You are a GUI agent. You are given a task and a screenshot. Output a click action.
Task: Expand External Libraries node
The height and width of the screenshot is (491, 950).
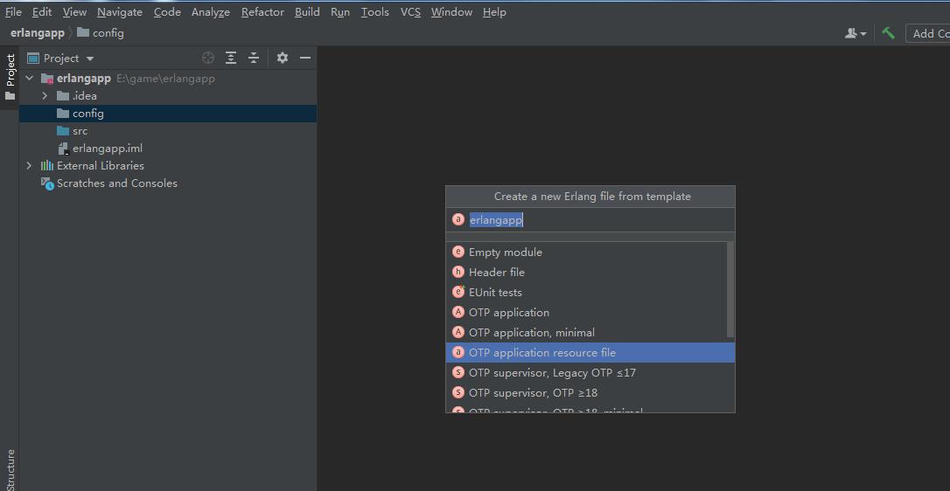(x=30, y=166)
